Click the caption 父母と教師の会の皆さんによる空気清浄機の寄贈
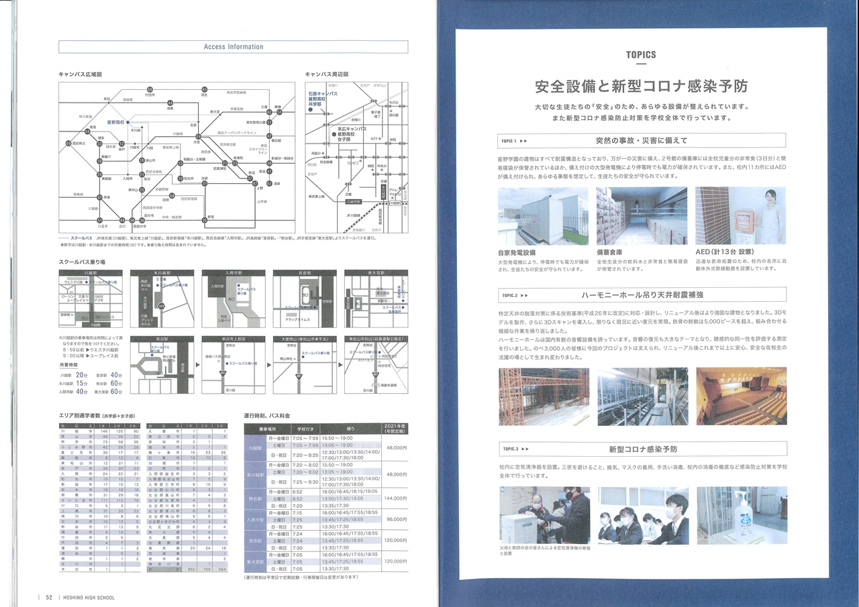859x607 pixels. click(544, 551)
